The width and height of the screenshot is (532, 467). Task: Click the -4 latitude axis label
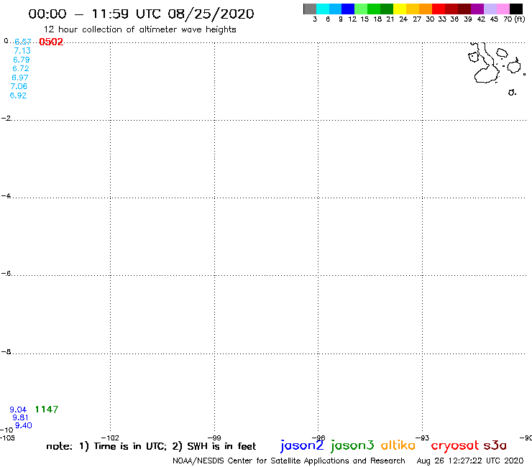(x=6, y=196)
